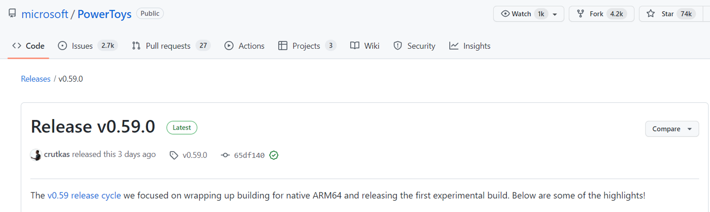Click the eye icon in Watch button
Screen dimensions: 710x212
pos(505,14)
